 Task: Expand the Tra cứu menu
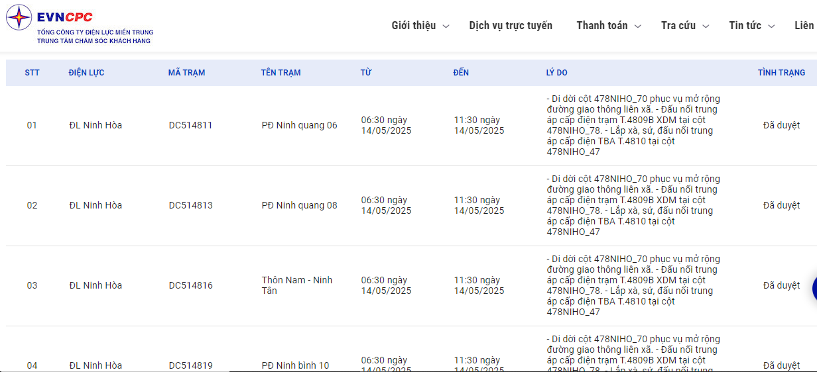[684, 26]
